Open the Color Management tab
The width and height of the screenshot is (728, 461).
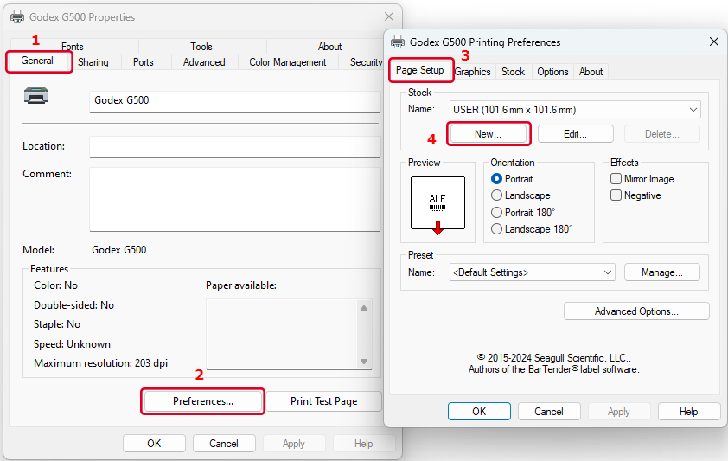point(287,62)
